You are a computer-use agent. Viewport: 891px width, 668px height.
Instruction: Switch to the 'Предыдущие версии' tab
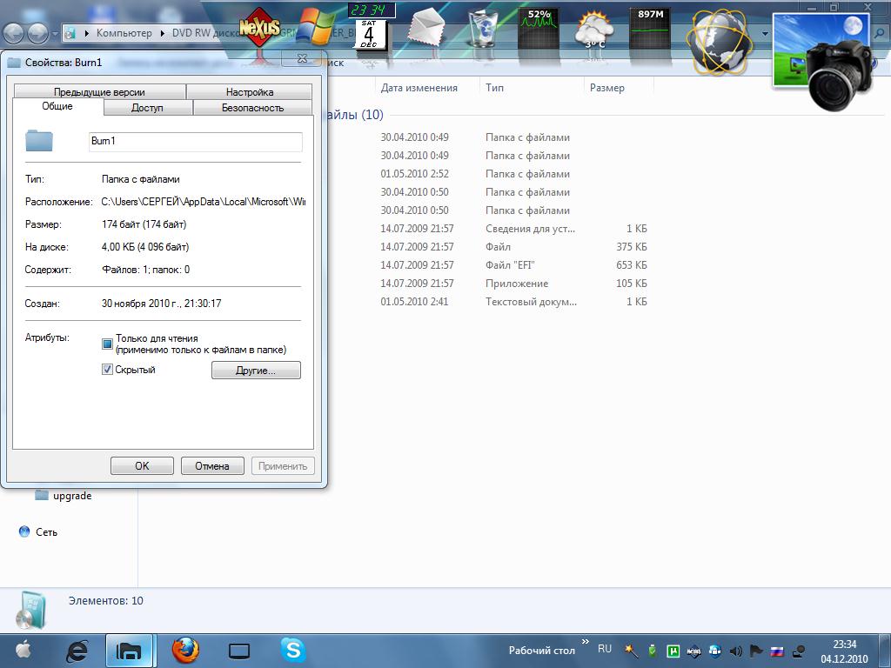99,92
